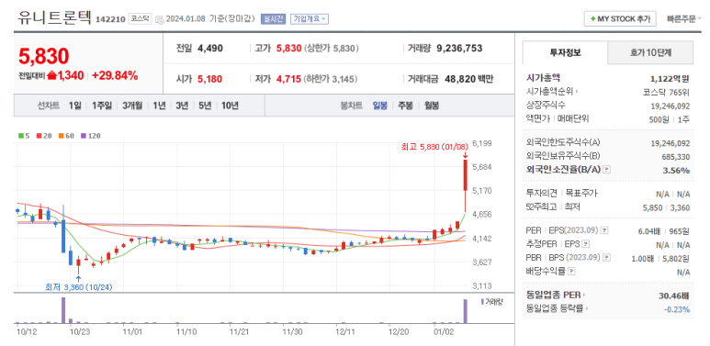Click the 52주최고 최저 value 5,850 3,360
The height and width of the screenshot is (346, 710).
pyautogui.click(x=666, y=207)
